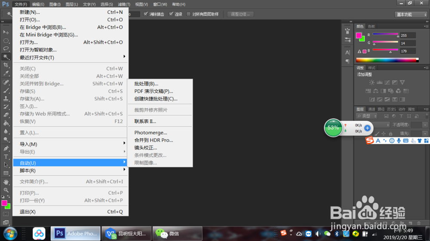Select the Pen tool
This screenshot has height=241, width=430.
click(x=6, y=148)
